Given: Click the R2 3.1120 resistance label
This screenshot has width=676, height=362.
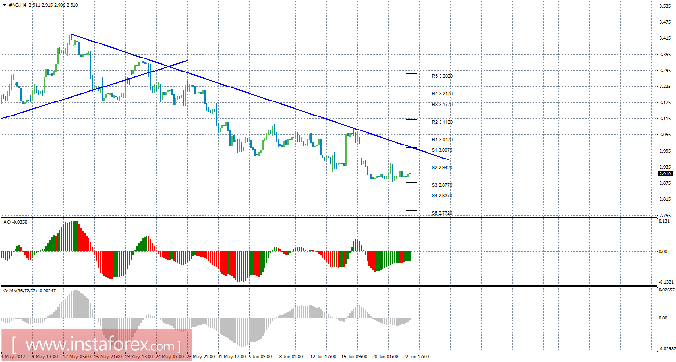Looking at the screenshot, I should pyautogui.click(x=442, y=122).
